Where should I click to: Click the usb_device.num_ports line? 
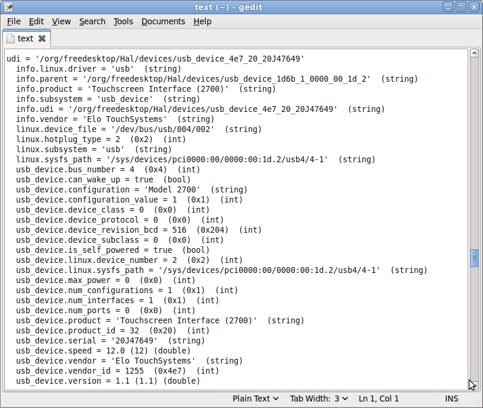pyautogui.click(x=105, y=310)
